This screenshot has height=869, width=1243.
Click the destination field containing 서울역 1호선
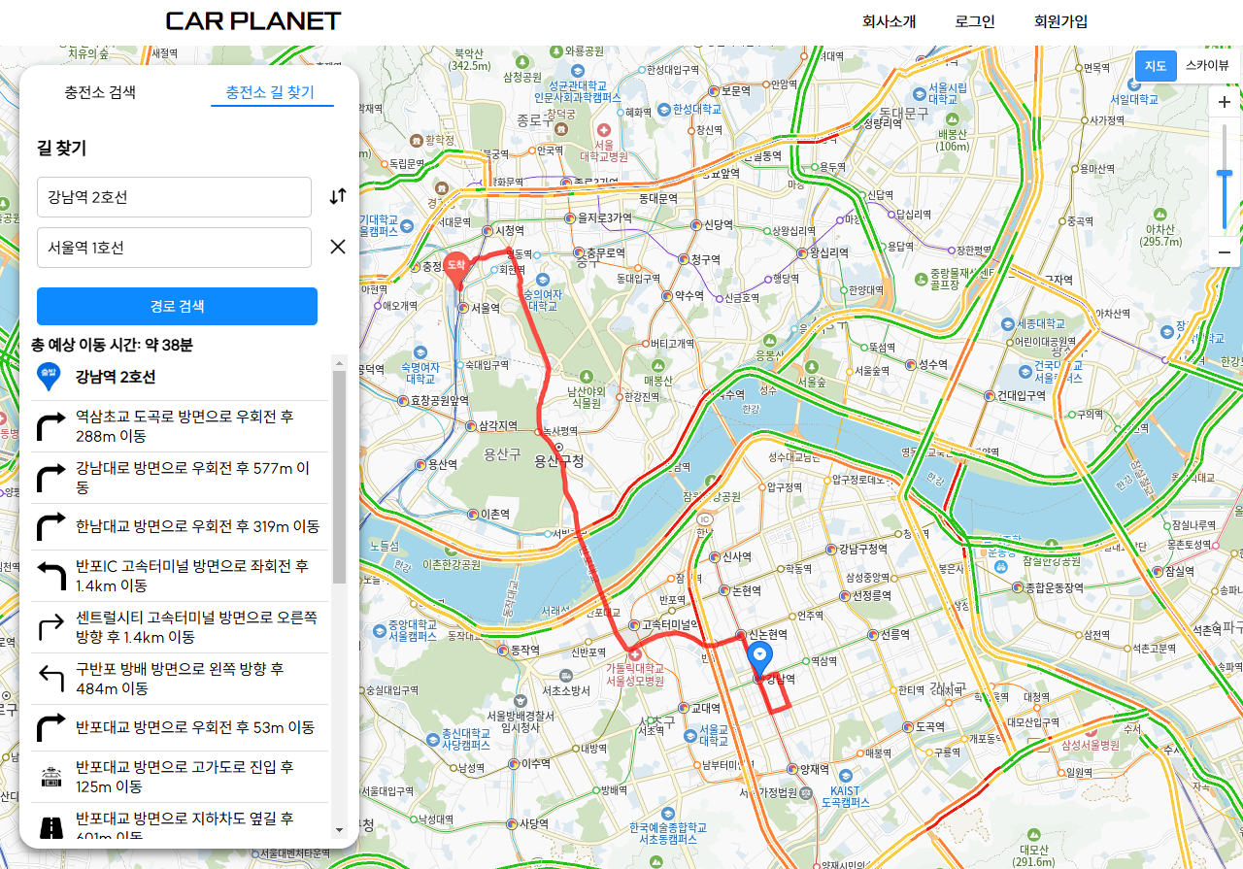174,248
